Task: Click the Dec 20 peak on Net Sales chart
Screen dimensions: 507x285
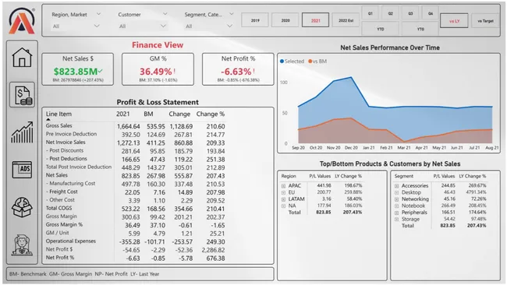Action: point(351,77)
